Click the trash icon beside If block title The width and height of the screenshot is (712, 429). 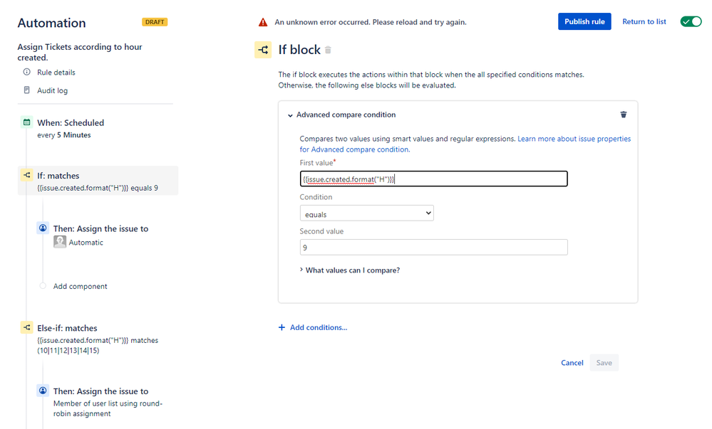(328, 51)
